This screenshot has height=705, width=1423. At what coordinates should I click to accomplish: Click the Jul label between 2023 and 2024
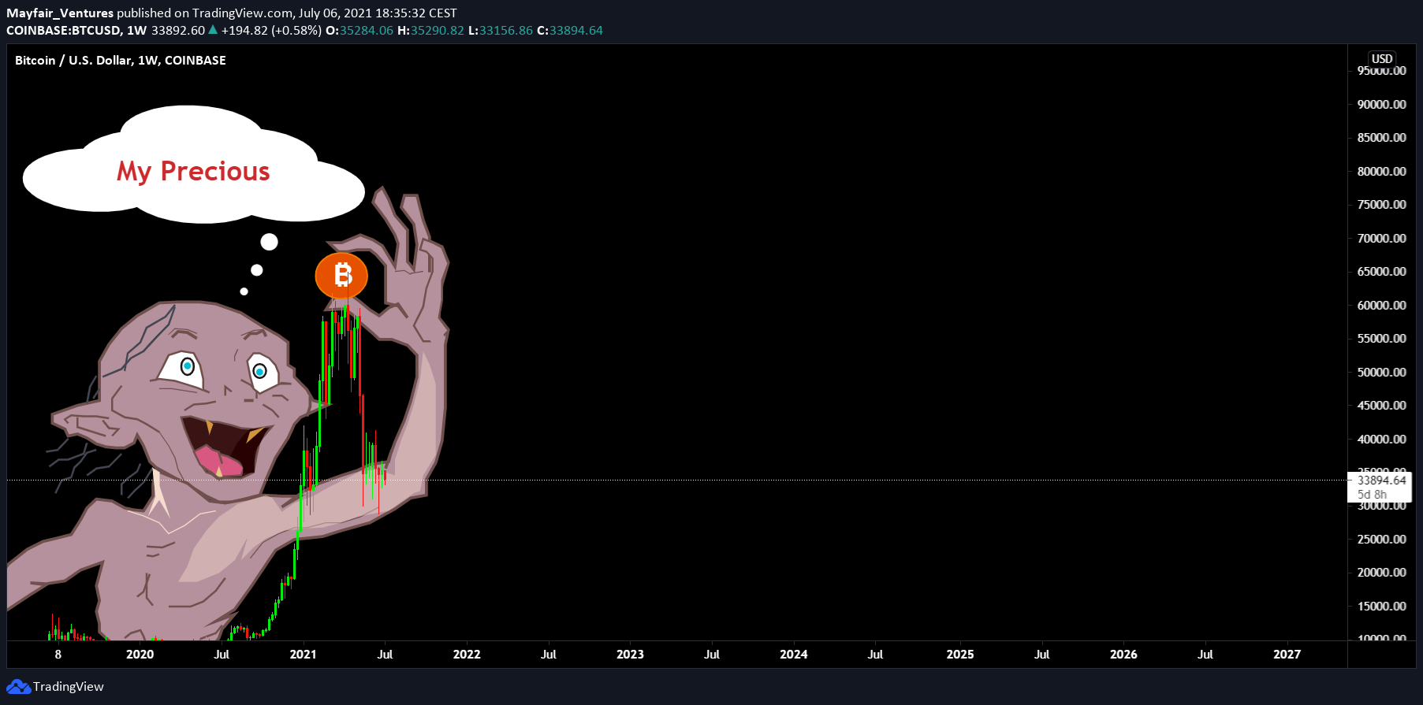pyautogui.click(x=712, y=654)
